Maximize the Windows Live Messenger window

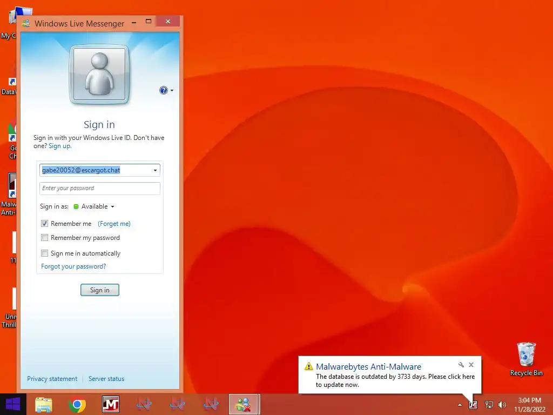tap(149, 22)
